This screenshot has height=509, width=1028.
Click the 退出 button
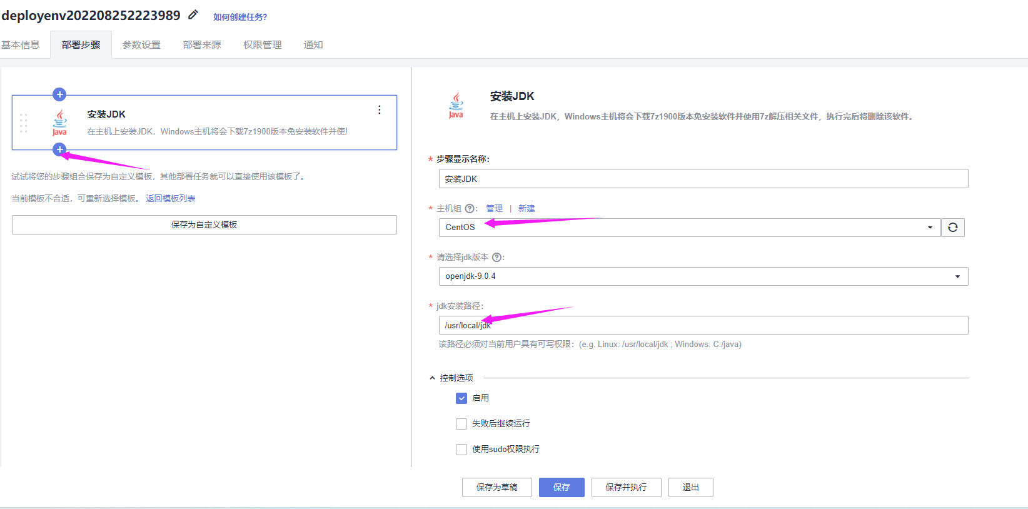[691, 488]
